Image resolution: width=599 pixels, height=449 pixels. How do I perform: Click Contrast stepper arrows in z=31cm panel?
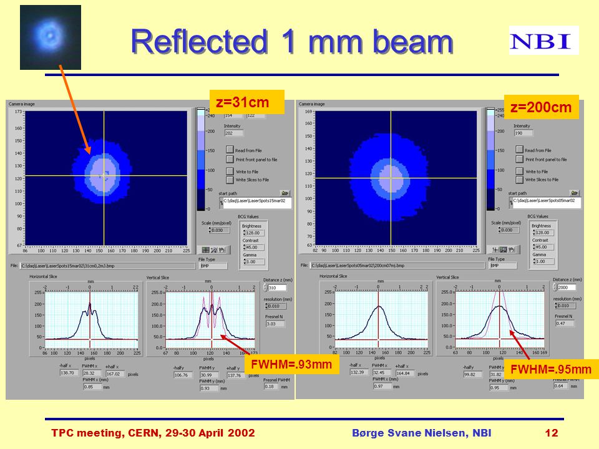pos(245,247)
